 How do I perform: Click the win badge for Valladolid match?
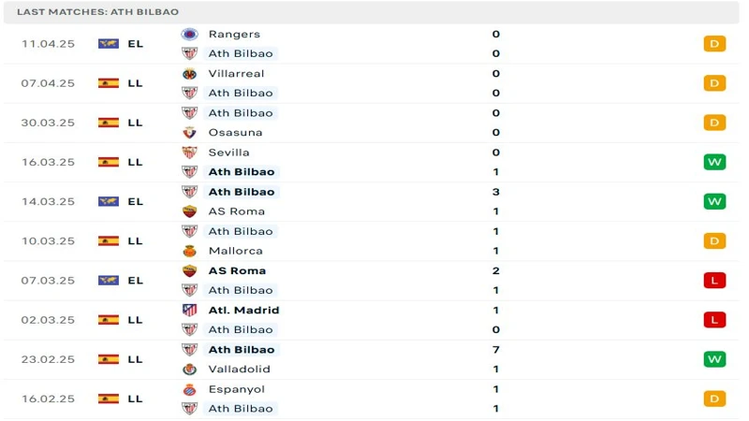click(x=714, y=359)
